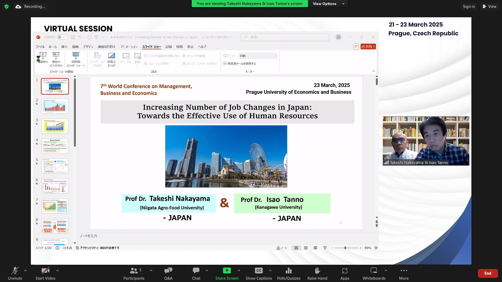Expand audio options arrow next to Unmute
Screen dimensions: 502x282
pyautogui.click(x=25, y=270)
